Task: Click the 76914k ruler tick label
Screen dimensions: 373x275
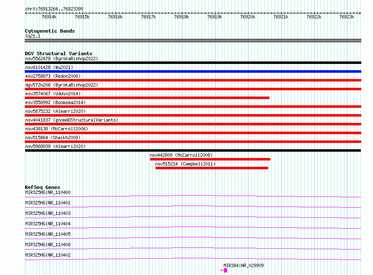Action: point(49,17)
